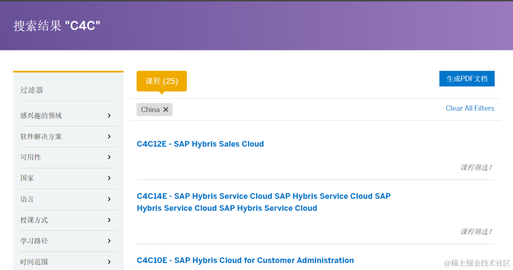Screen dimensions: 513x270
Task: Expand the 可用性 filter chevron
Action: pos(109,157)
